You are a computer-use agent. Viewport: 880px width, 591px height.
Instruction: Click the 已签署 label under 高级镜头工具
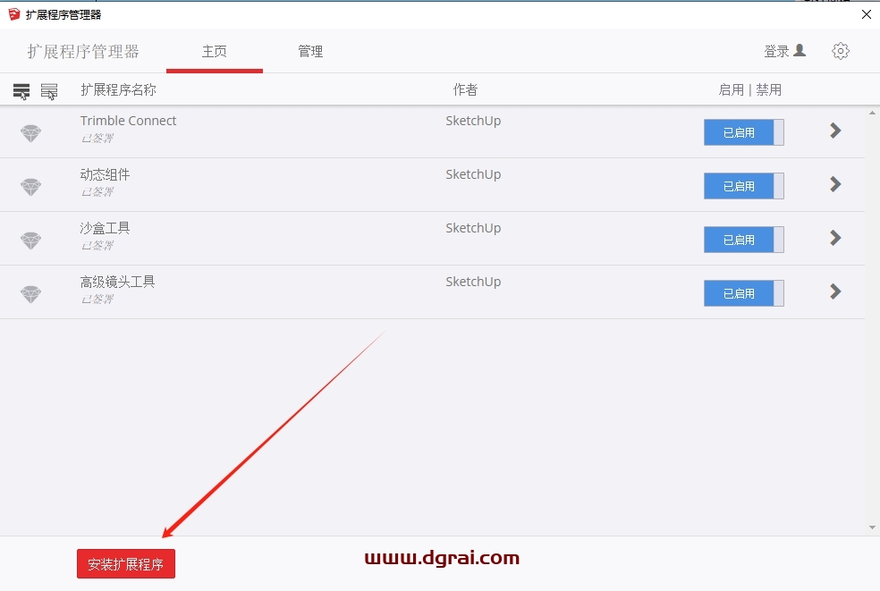[x=97, y=300]
